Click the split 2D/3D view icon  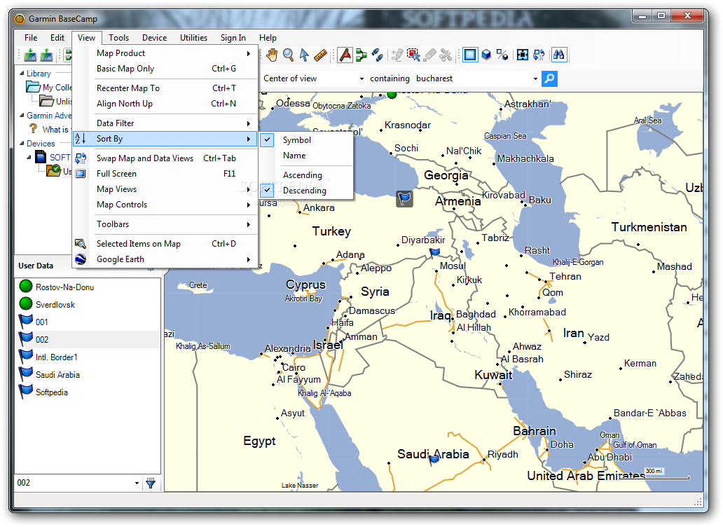(x=502, y=55)
